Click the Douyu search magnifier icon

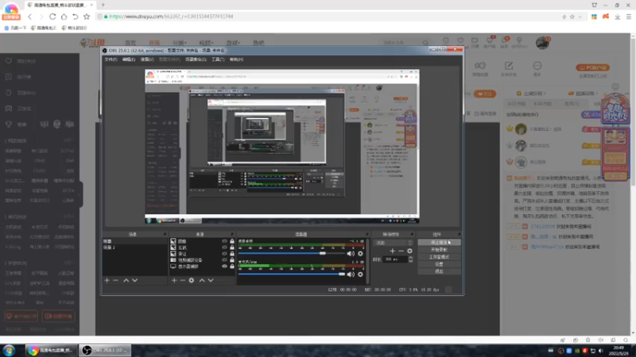[x=425, y=43]
